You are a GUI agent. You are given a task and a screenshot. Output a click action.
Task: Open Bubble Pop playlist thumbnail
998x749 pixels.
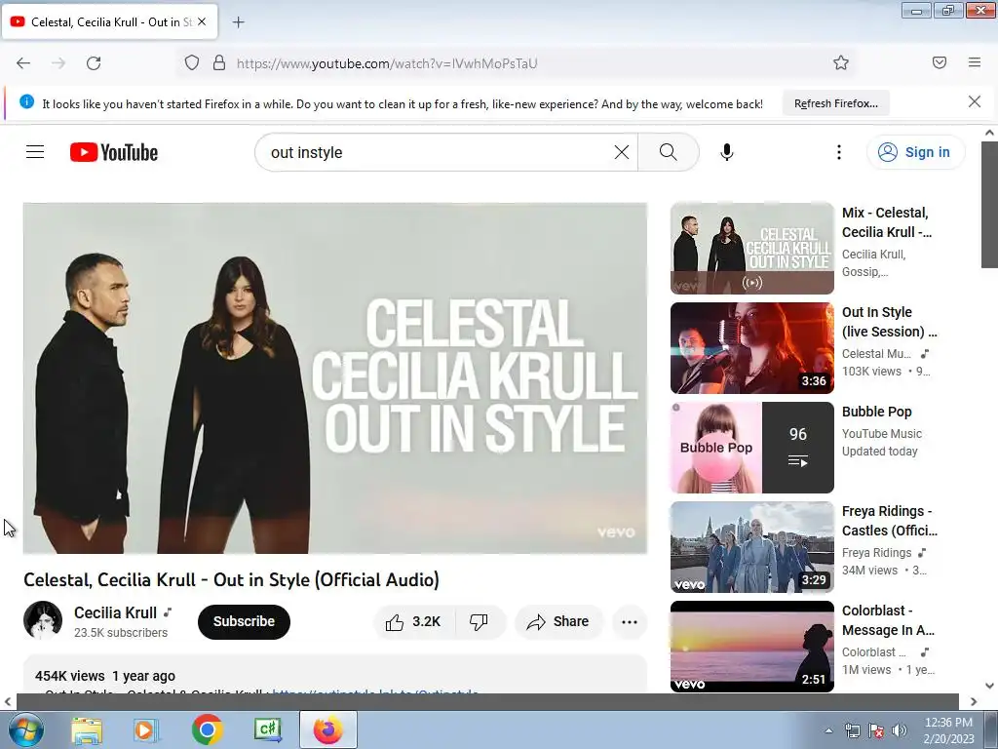751,447
